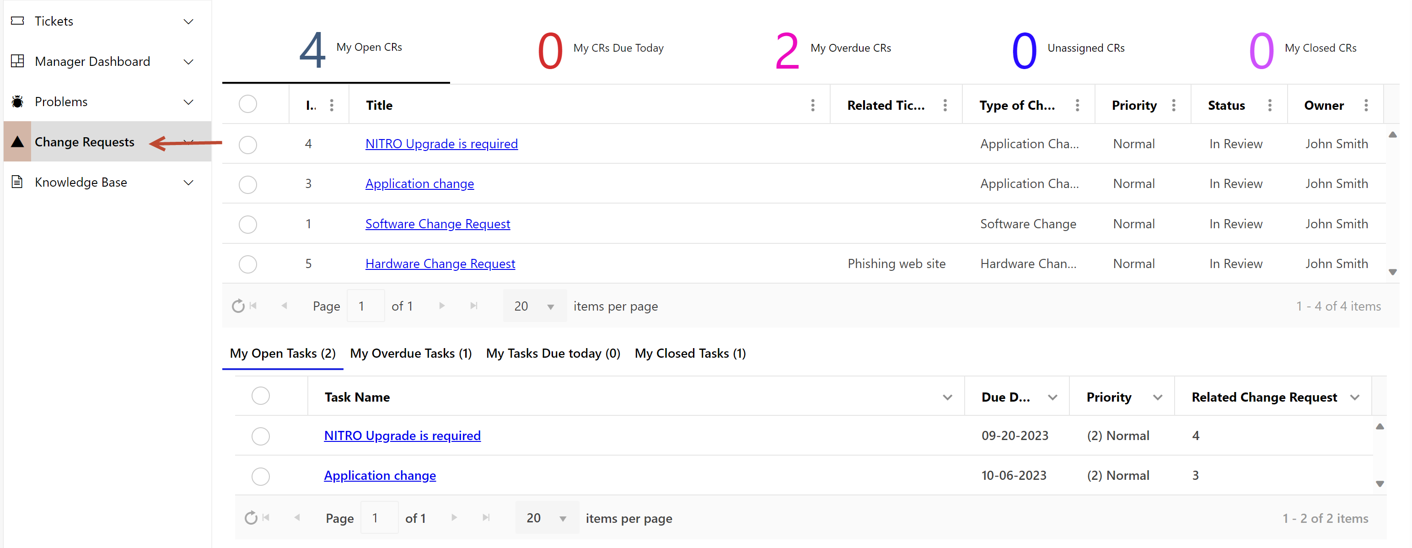Screen dimensions: 1412x548
Task: Expand the Tickets sidebar section
Action: click(188, 21)
